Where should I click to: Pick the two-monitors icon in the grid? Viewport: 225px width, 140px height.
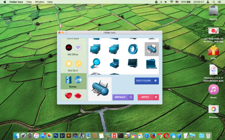click(95, 49)
